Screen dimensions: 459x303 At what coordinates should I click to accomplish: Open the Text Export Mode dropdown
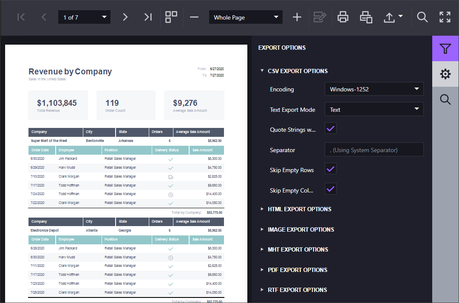374,109
